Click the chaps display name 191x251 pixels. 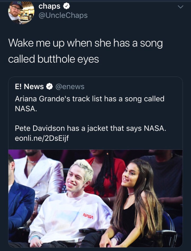[49, 6]
